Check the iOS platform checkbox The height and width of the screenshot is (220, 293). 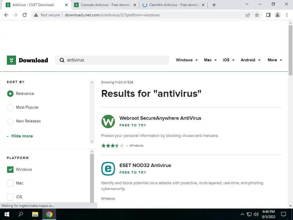pos(10,197)
